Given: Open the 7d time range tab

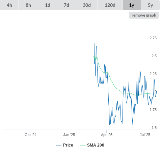Looking at the screenshot, I should click(66, 5).
